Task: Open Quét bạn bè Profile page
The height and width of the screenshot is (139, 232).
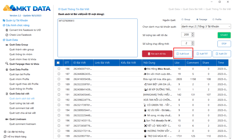Action: click(20, 75)
